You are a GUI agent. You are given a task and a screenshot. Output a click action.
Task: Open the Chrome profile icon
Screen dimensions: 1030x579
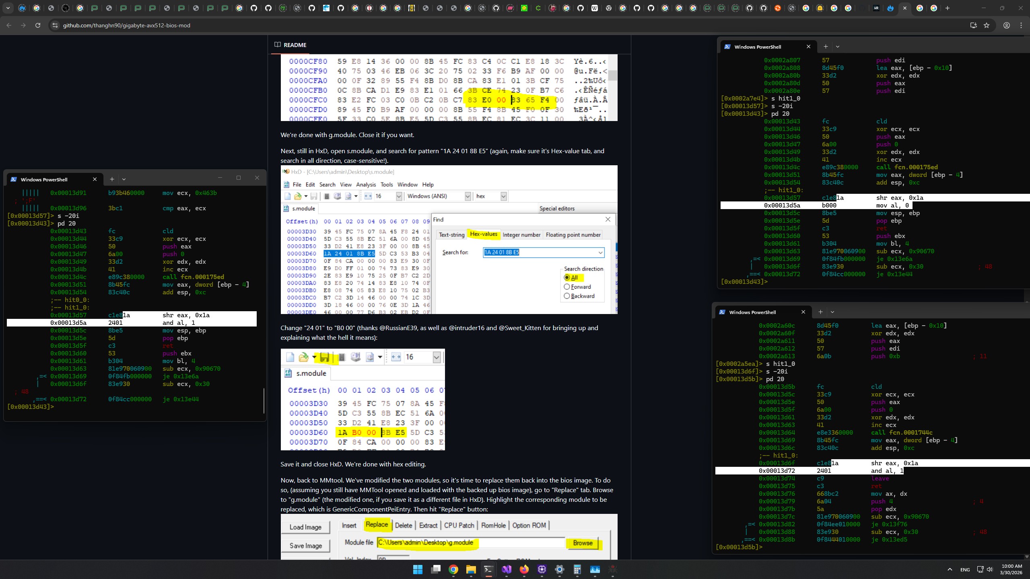[x=1007, y=25]
